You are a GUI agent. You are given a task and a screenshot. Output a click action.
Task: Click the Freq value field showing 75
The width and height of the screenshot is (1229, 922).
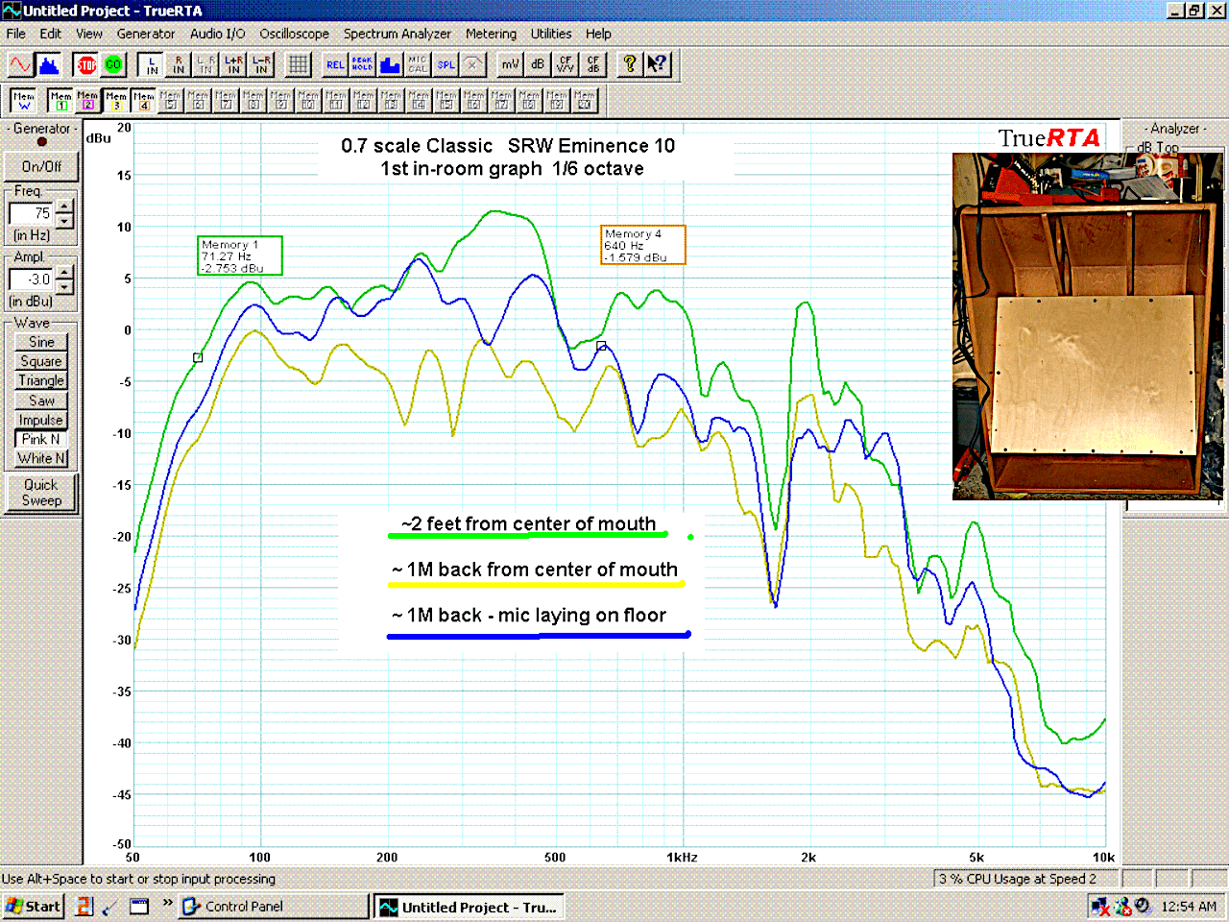tap(32, 213)
